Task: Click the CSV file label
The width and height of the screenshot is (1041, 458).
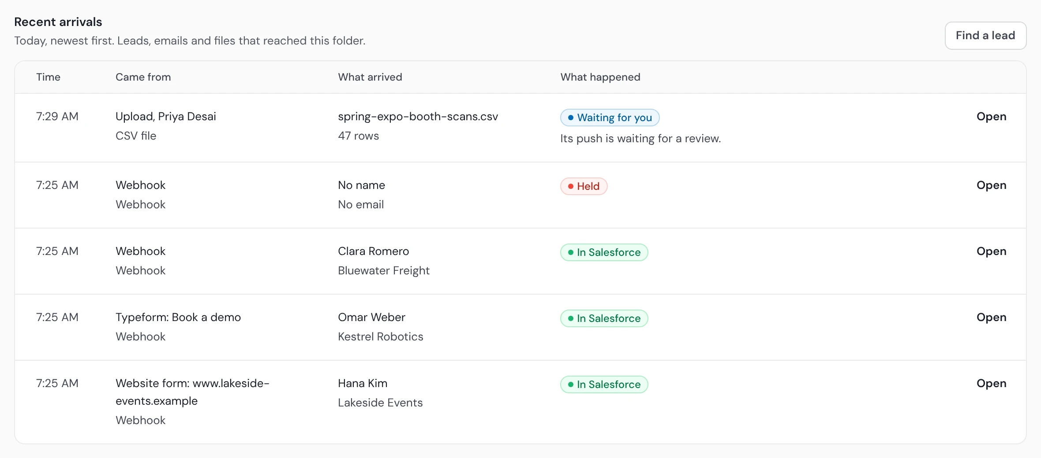Action: point(136,136)
